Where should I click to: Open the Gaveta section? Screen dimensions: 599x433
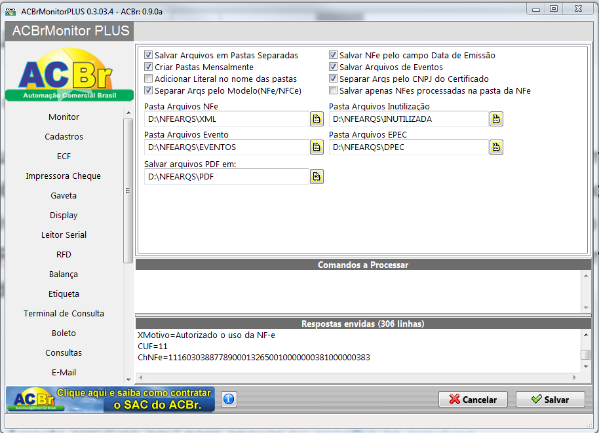64,195
